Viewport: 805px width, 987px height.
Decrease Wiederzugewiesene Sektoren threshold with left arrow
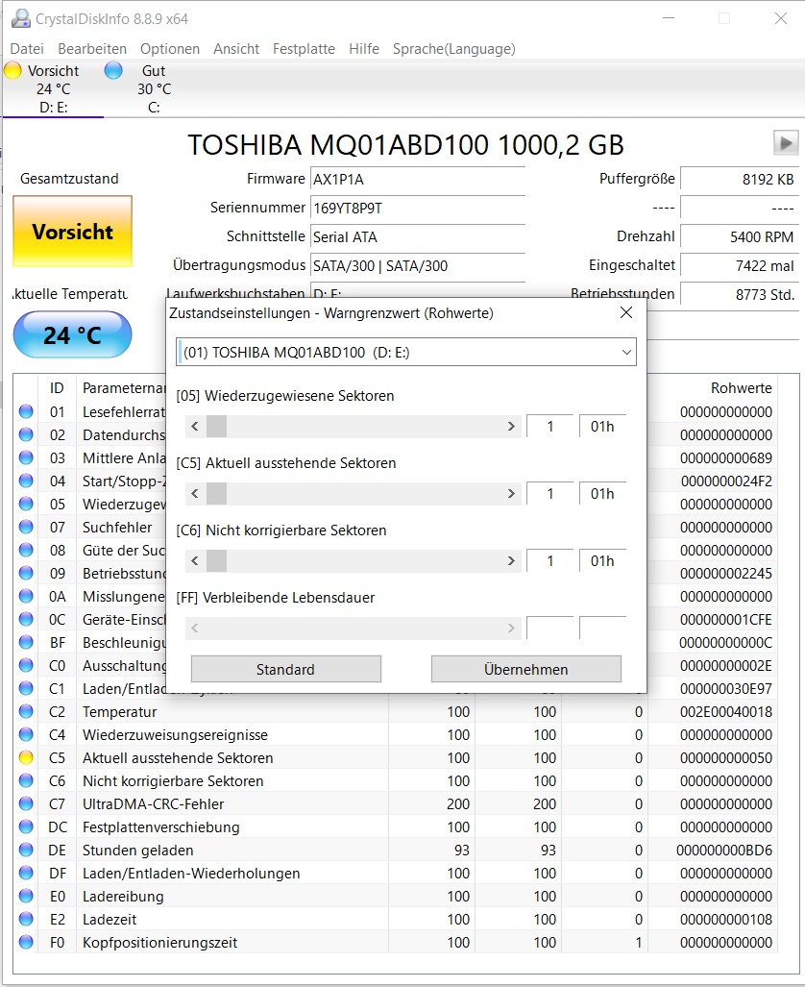[x=194, y=426]
